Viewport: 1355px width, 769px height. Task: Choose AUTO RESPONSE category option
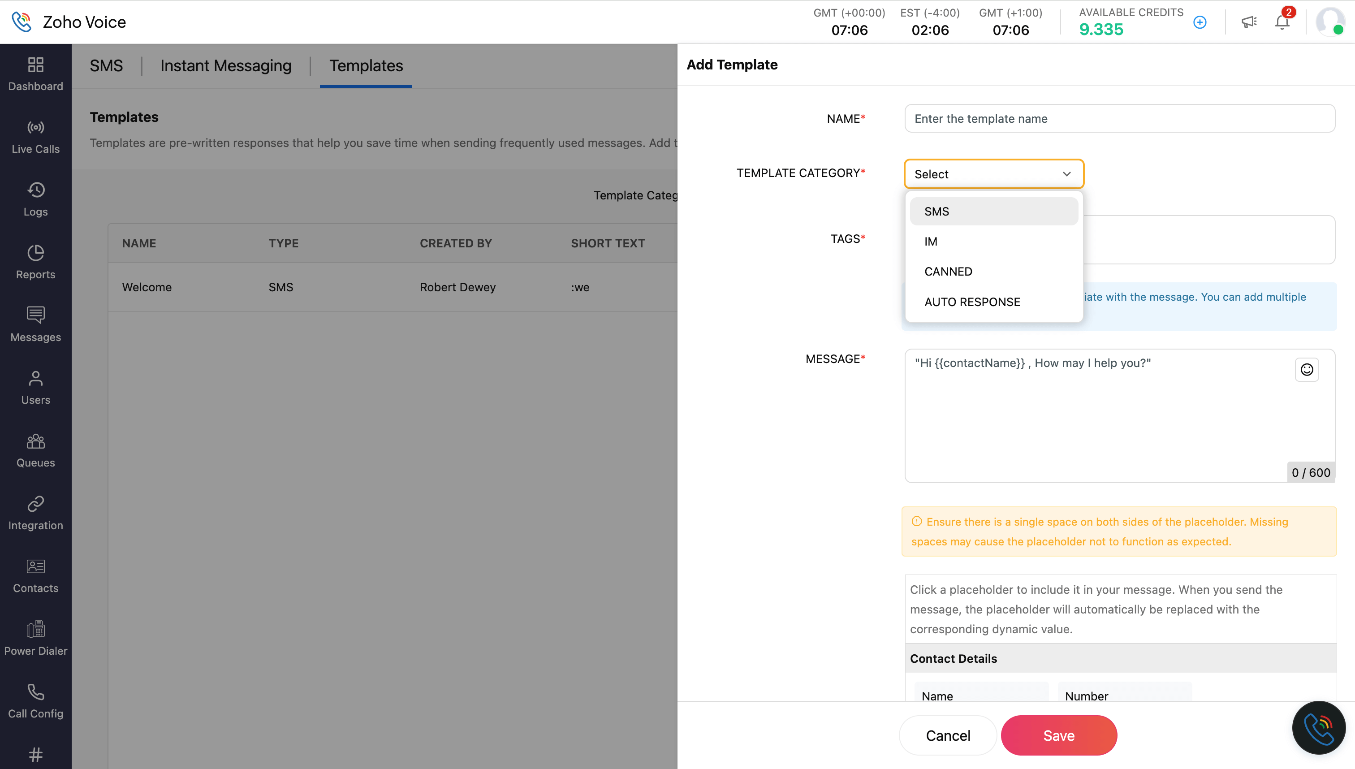(971, 302)
